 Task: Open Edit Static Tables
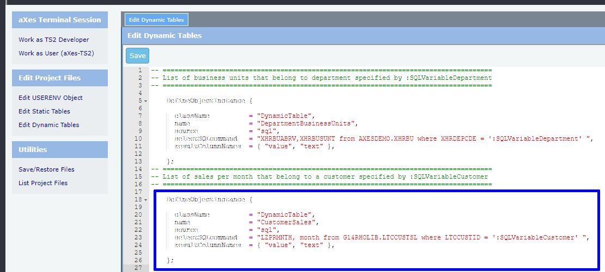44,111
